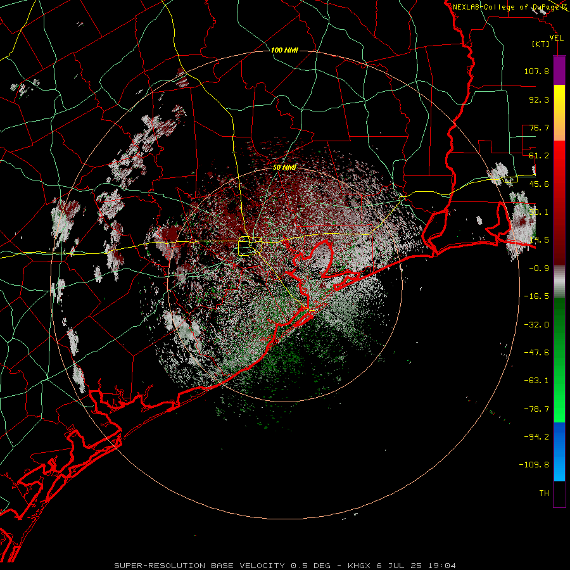Click the SUPER-RESOLUTION BASE VELOCITY caption
Image resolution: width=570 pixels, height=570 pixels.
click(x=285, y=566)
